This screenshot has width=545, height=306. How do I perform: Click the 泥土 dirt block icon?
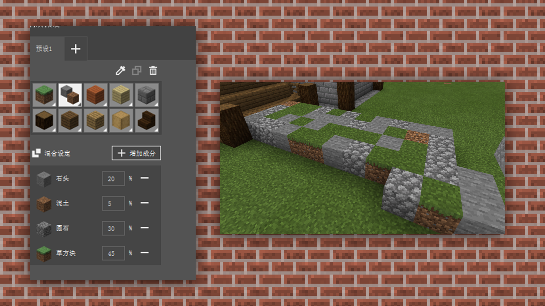coord(44,204)
